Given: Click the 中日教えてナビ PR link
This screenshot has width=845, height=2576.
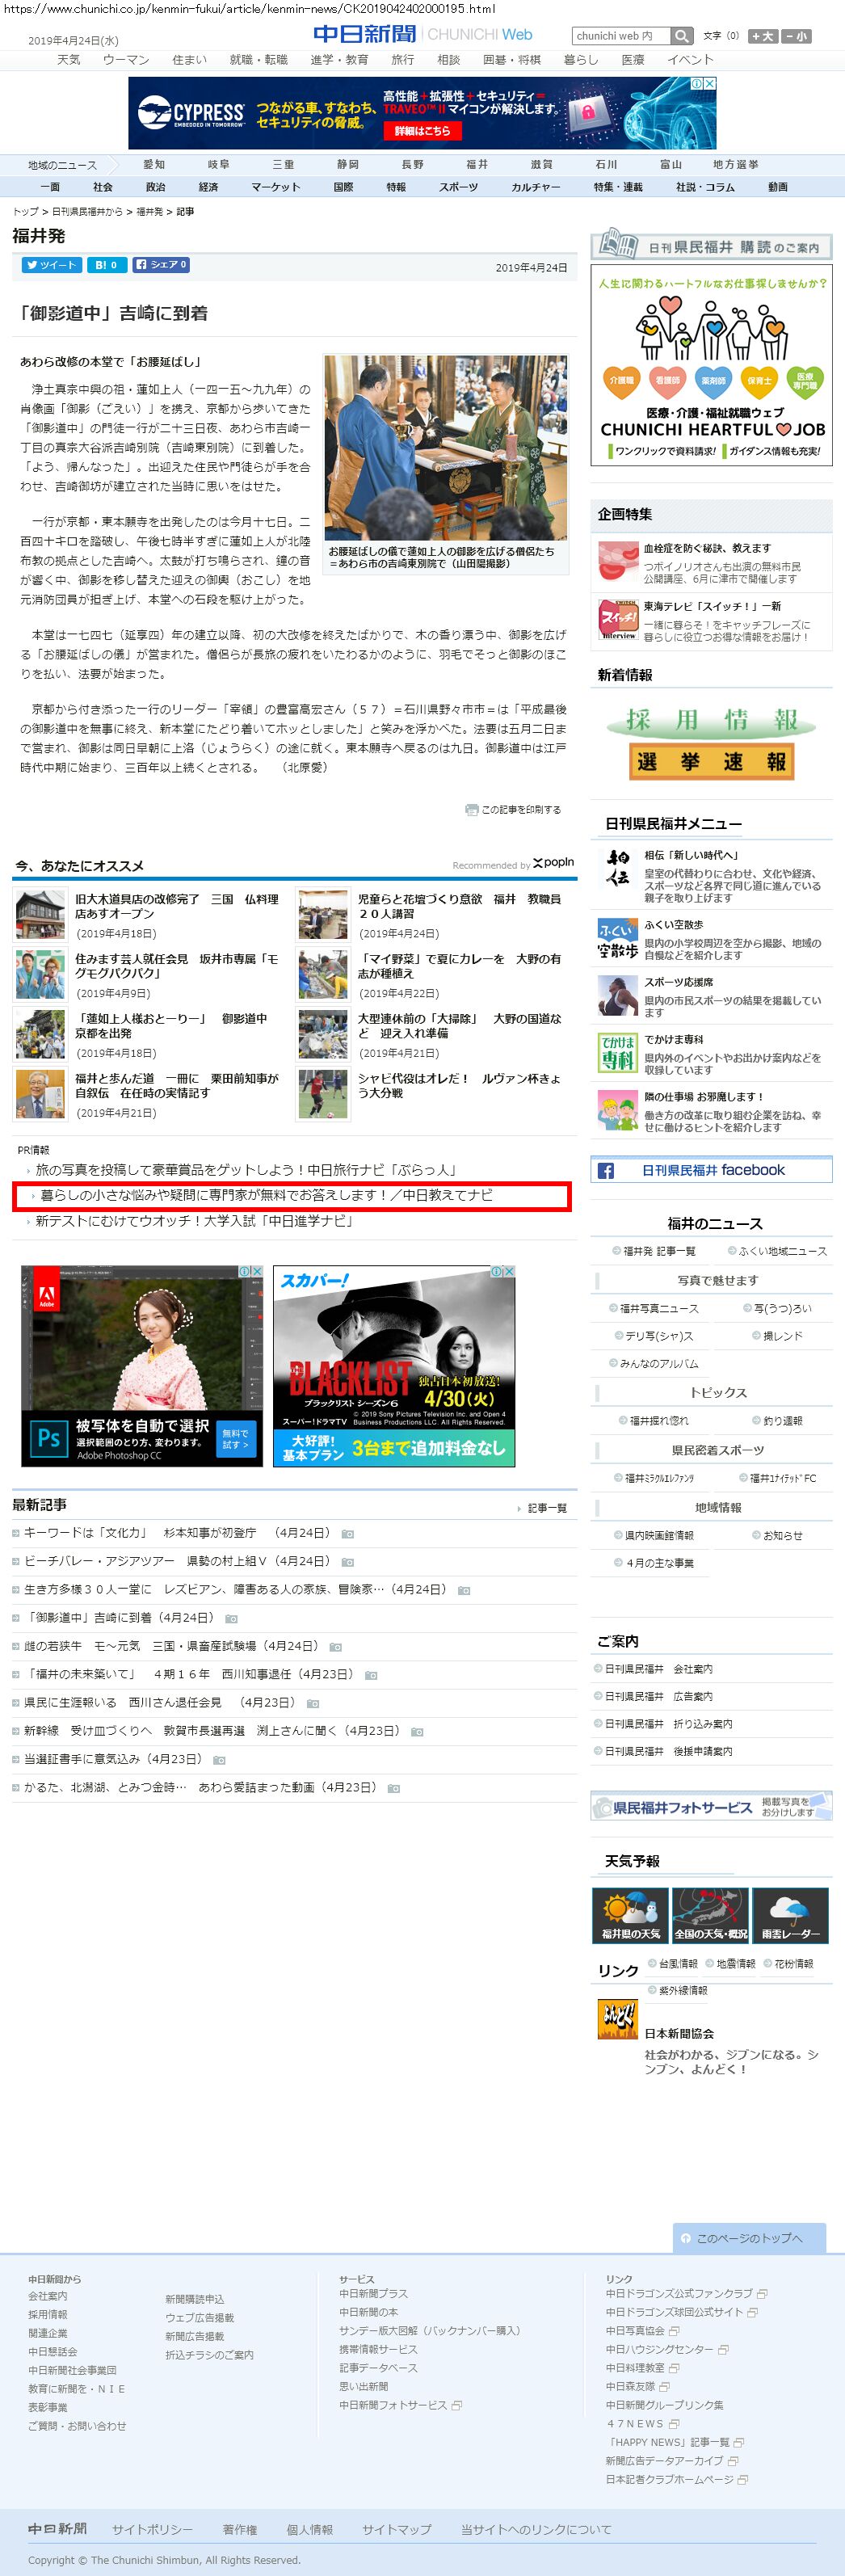Looking at the screenshot, I should tap(266, 1195).
